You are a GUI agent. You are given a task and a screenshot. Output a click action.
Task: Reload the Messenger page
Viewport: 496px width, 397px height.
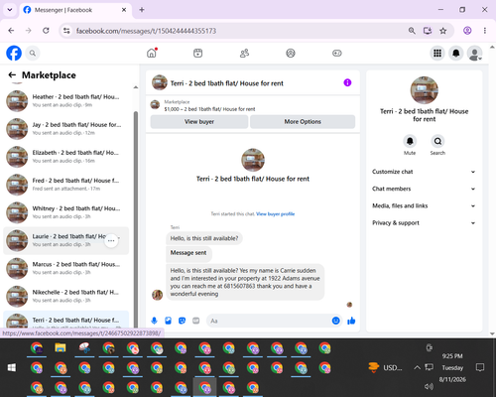pos(46,31)
